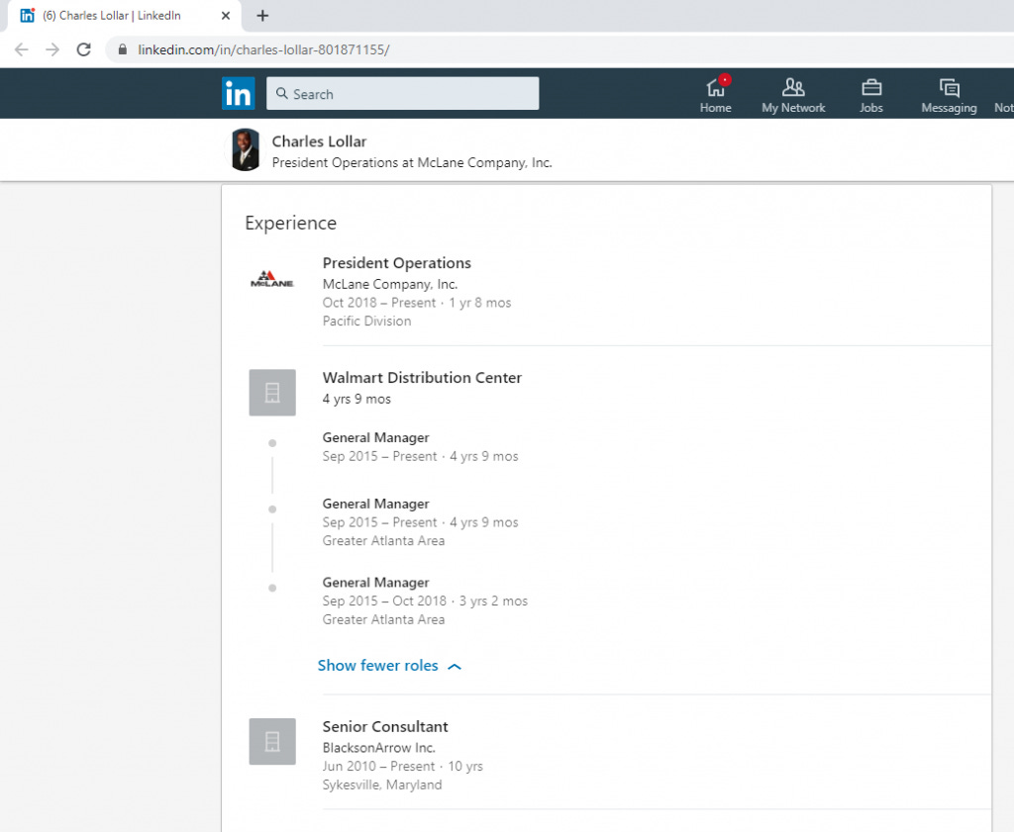Click the '4 yrs 9 mos' total duration
This screenshot has height=832, width=1014.
click(x=356, y=399)
